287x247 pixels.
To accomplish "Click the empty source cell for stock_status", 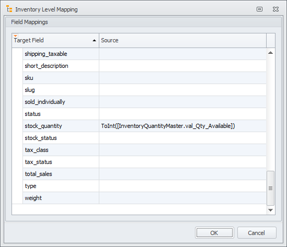I will click(182, 138).
